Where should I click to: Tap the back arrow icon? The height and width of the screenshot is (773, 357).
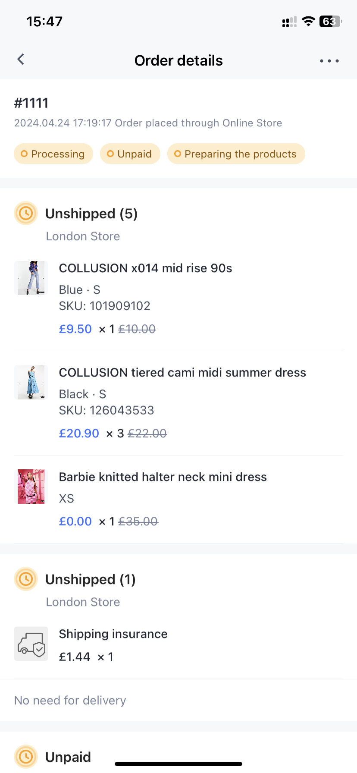21,60
